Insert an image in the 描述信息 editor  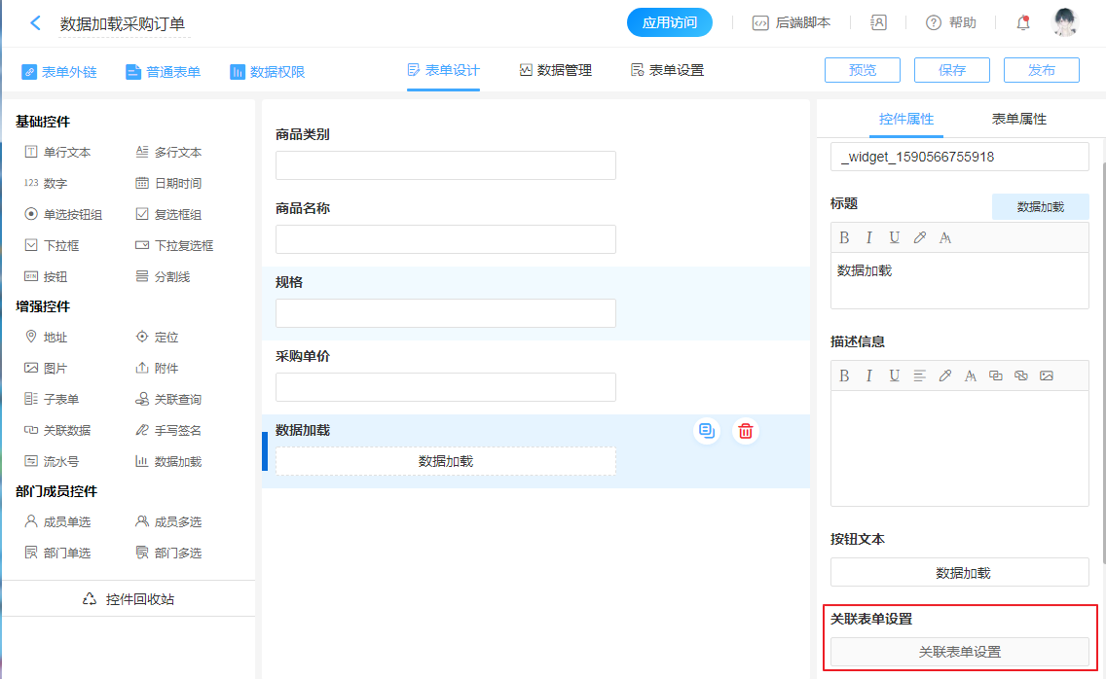[1047, 376]
